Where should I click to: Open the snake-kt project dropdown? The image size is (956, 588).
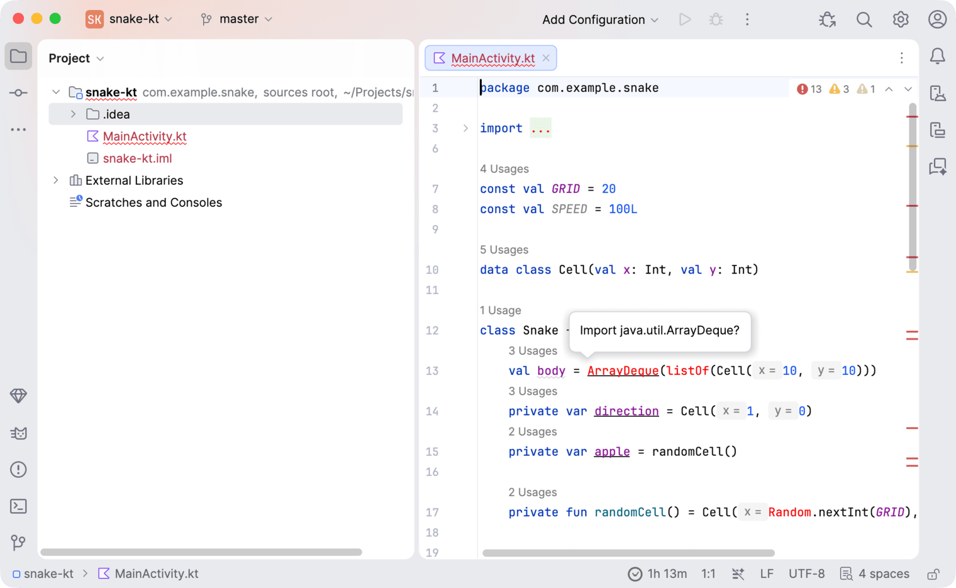[x=130, y=19]
